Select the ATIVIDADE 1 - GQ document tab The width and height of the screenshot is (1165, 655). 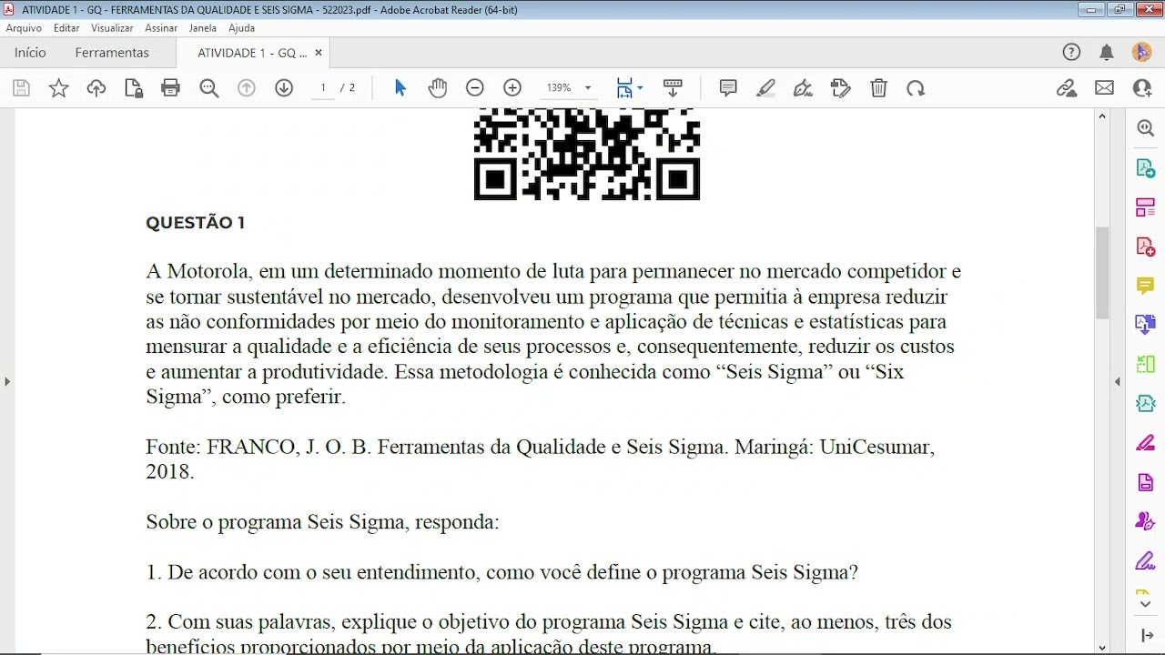[x=252, y=53]
